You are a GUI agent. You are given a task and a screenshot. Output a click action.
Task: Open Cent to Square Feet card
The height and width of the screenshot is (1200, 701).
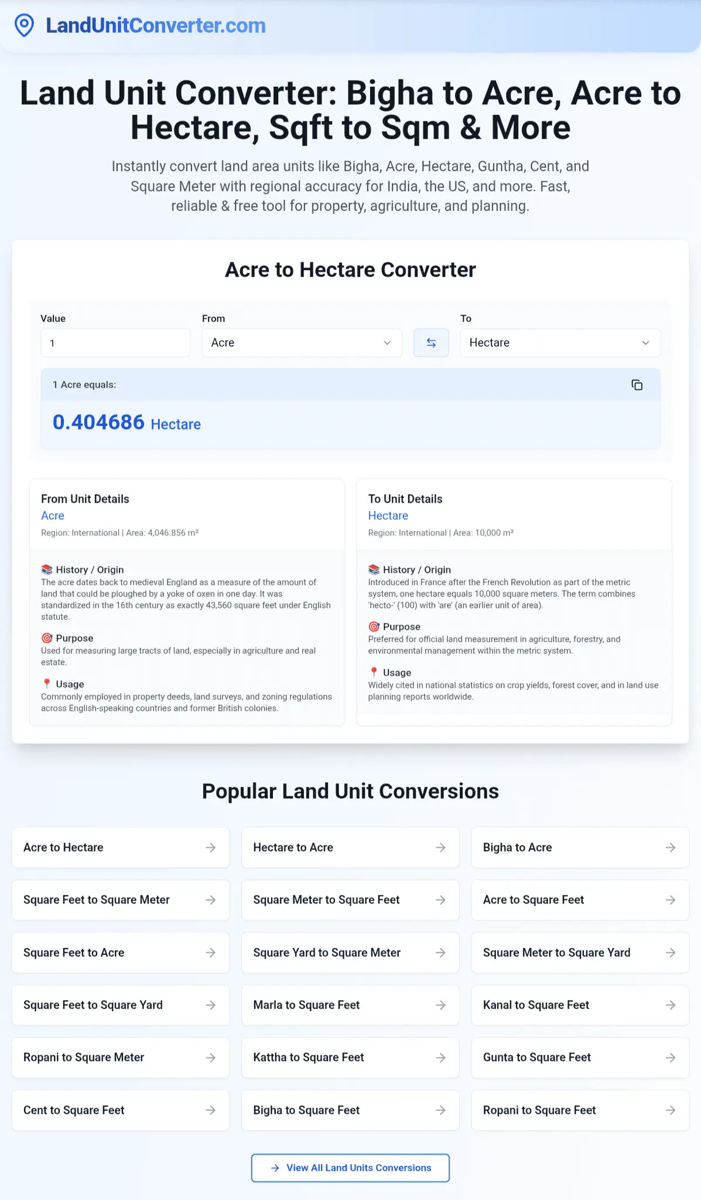121,1110
